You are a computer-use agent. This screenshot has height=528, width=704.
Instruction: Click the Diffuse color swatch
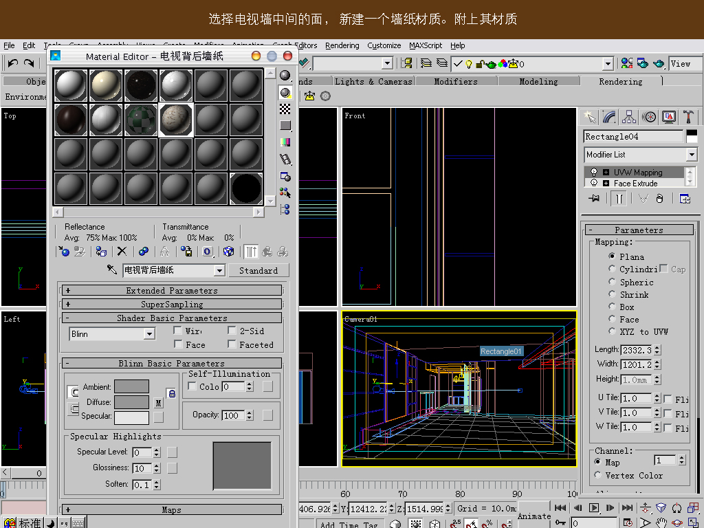[x=131, y=401]
